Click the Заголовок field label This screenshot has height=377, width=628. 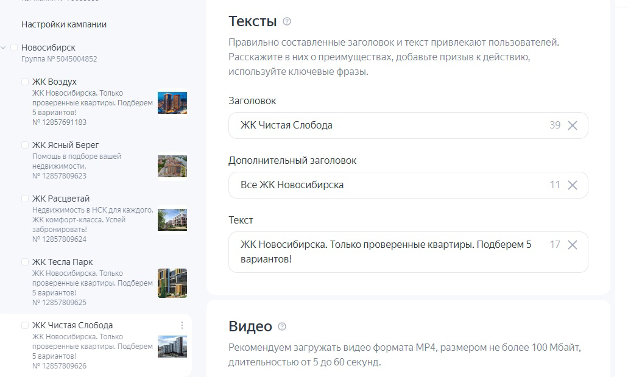click(x=252, y=101)
